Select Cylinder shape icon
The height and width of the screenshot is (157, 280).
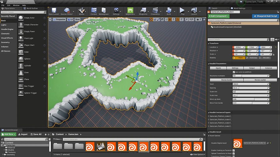pyautogui.click(x=21, y=65)
